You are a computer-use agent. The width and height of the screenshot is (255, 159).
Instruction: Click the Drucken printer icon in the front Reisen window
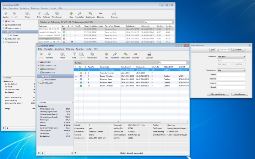[149, 54]
